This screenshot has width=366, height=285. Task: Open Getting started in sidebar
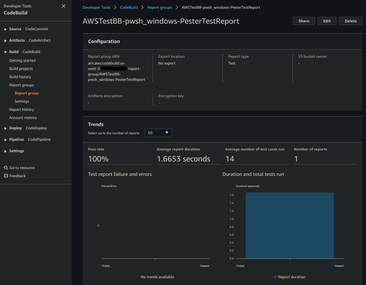point(22,60)
